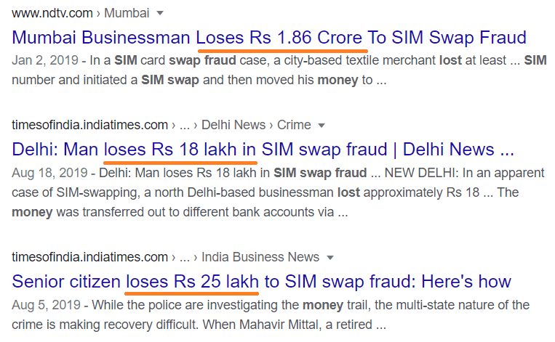Click the timesofindia URL above the Senior citizen result

pos(89,257)
